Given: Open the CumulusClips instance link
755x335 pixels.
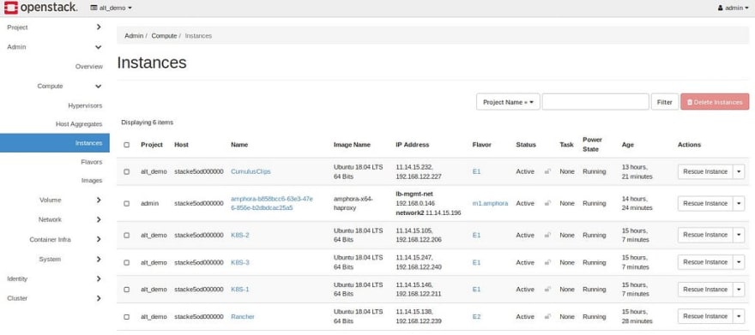Looking at the screenshot, I should (251, 171).
